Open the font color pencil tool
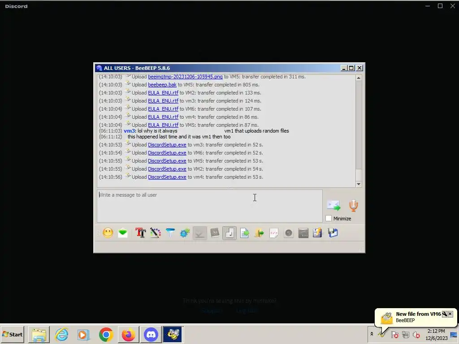 pyautogui.click(x=156, y=233)
